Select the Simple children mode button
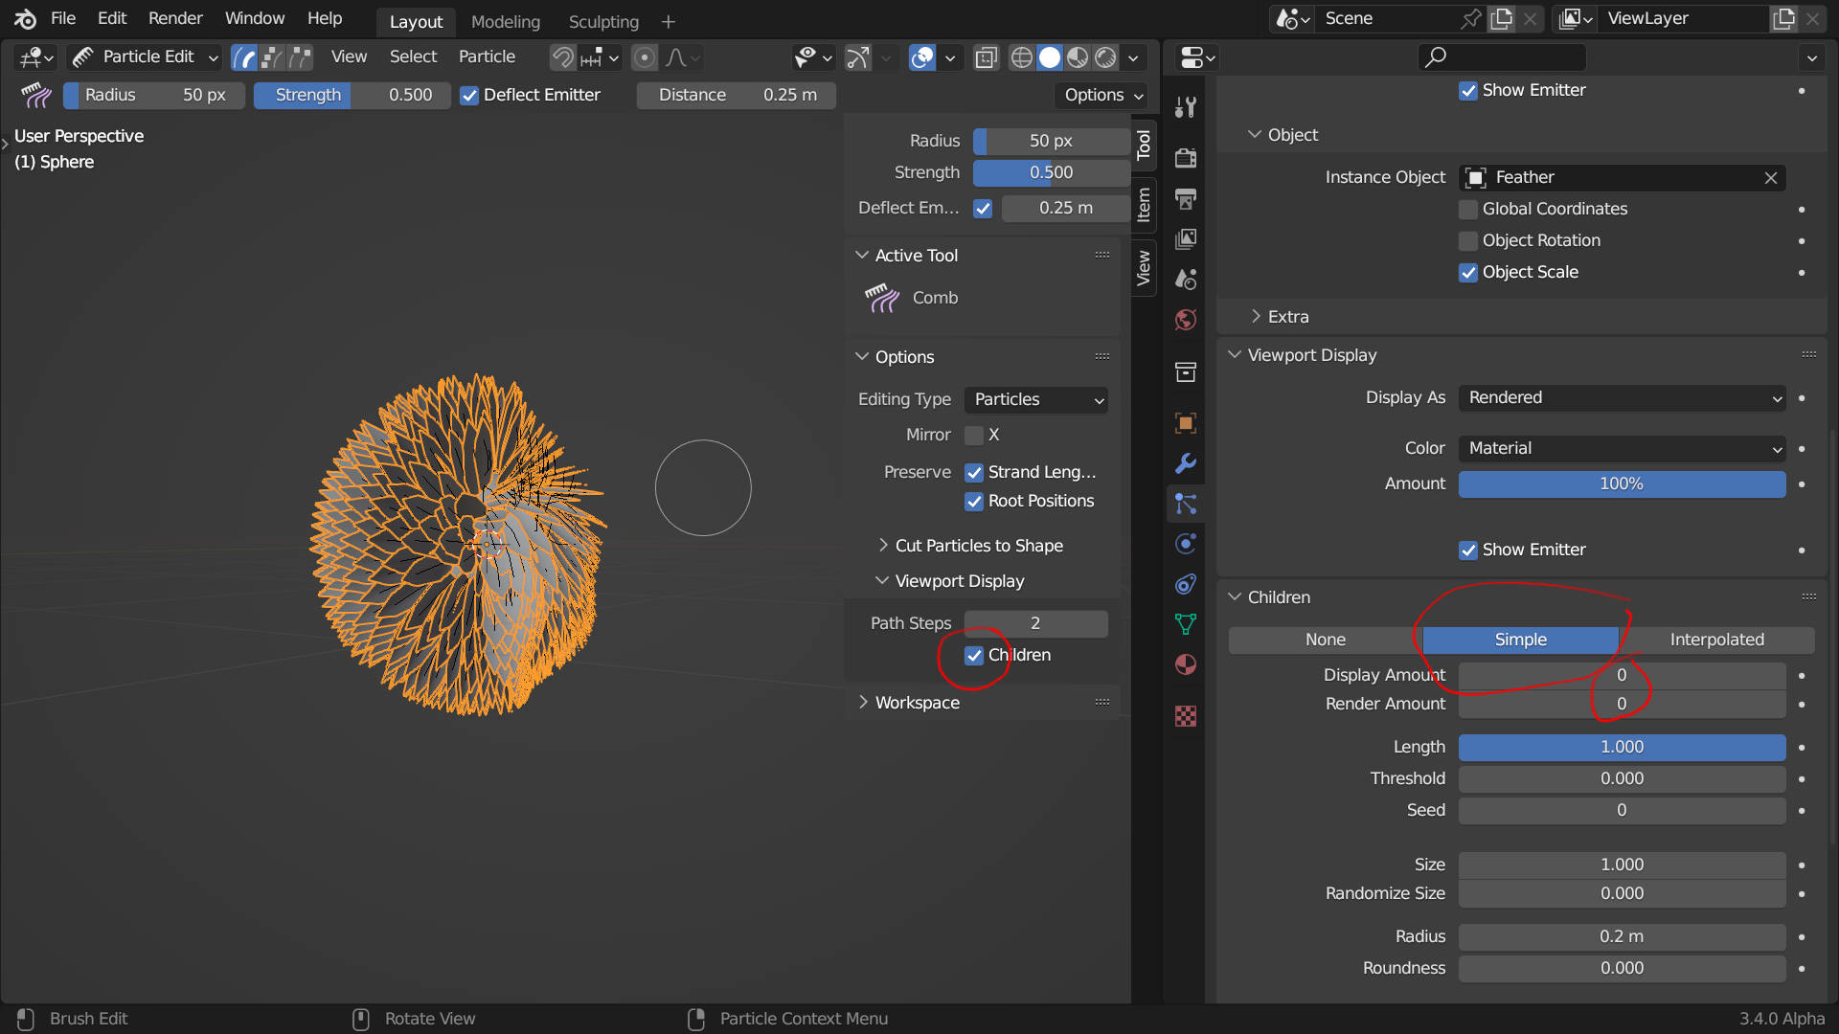This screenshot has width=1839, height=1034. point(1521,640)
